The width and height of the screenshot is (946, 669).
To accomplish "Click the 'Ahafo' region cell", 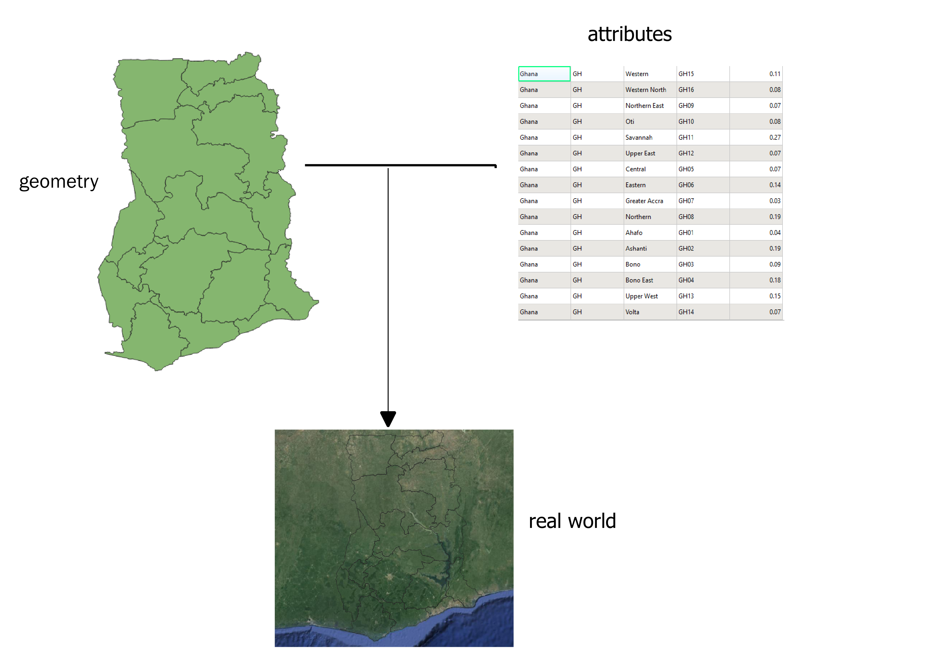I will pos(650,232).
